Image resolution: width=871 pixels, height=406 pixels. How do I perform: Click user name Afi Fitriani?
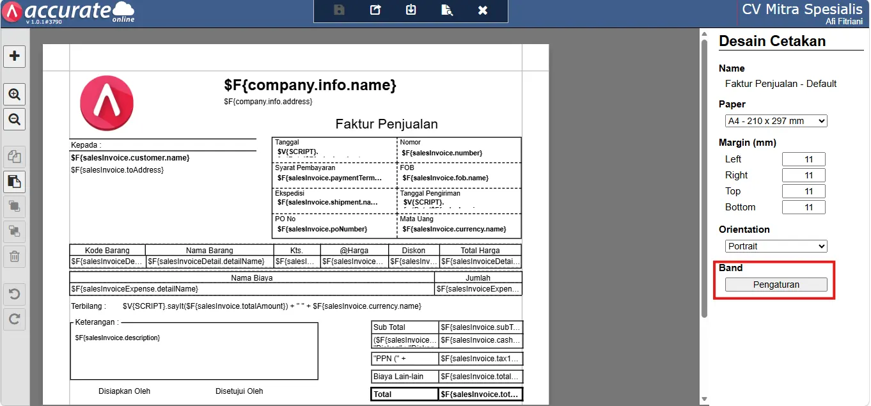[x=844, y=21]
